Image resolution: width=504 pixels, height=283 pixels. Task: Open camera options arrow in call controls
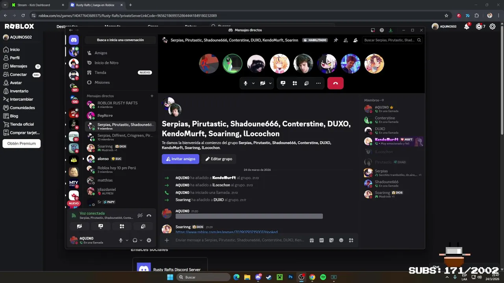click(x=270, y=83)
